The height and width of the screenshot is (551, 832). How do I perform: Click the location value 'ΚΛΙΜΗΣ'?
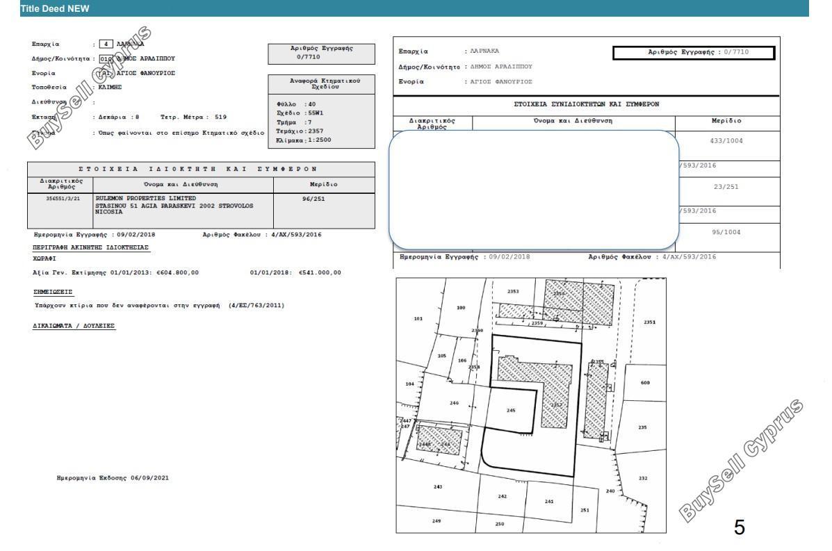point(110,87)
